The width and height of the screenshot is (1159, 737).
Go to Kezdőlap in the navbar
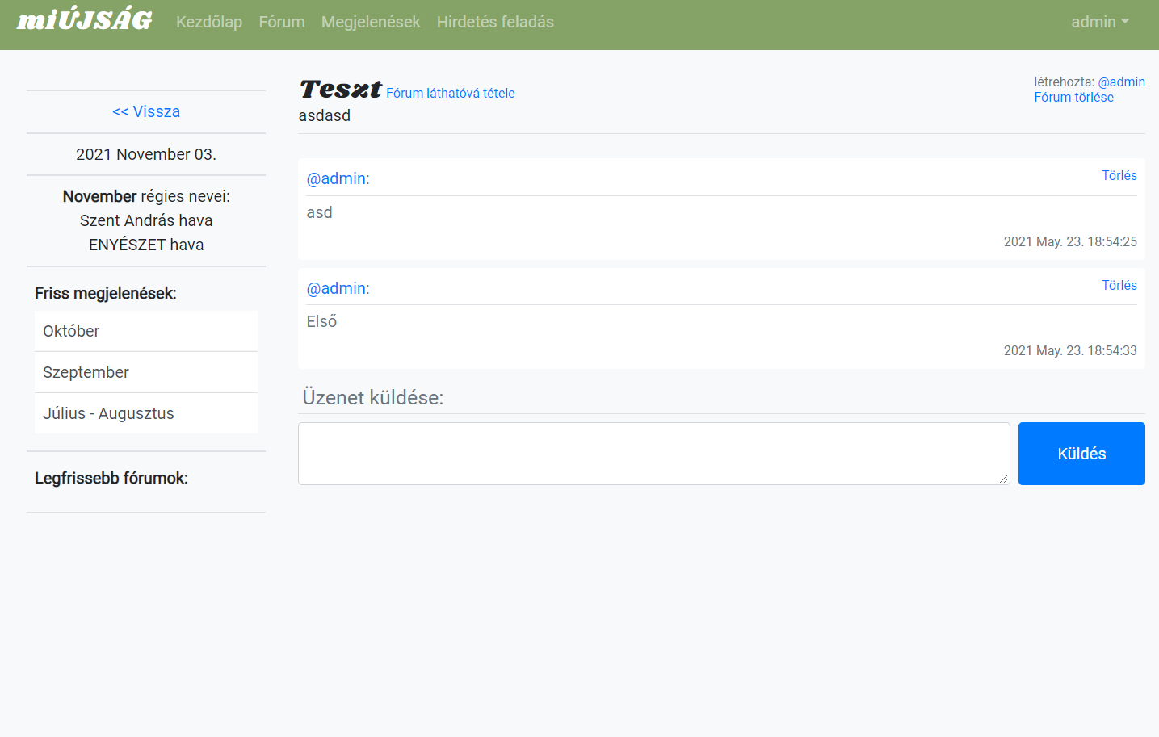tap(209, 22)
